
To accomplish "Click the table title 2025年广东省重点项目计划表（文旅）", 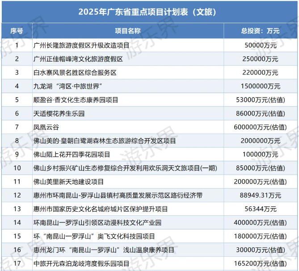I will pyautogui.click(x=147, y=12).
